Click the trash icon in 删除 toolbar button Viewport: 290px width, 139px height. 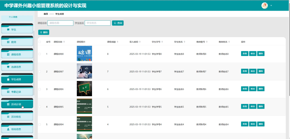[x=41, y=32]
